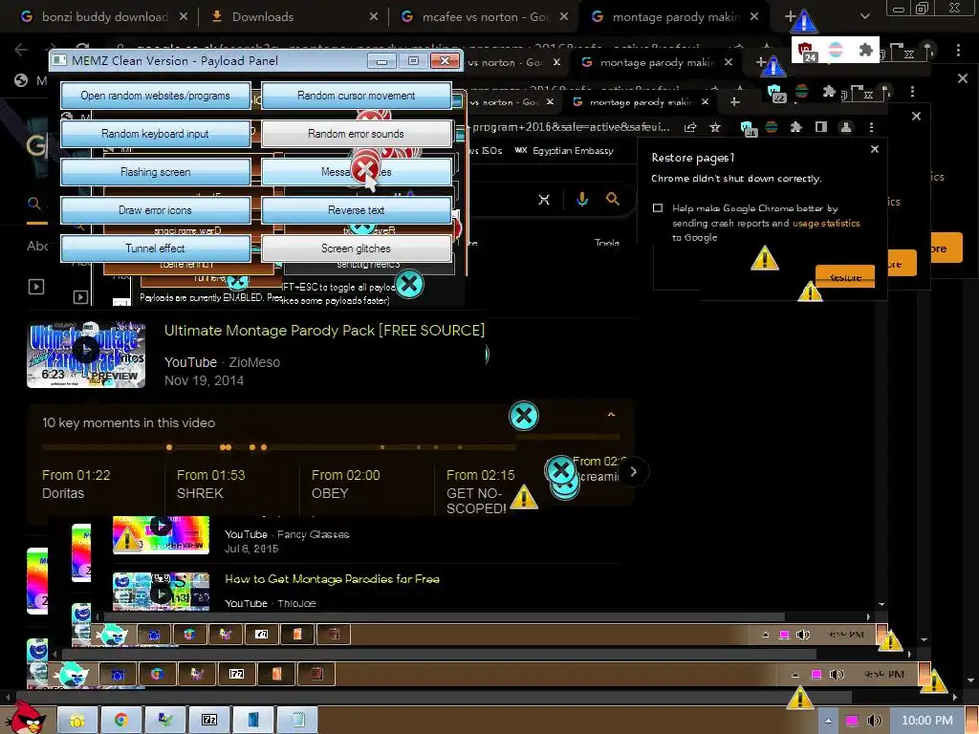Open the 7z app on the main taskbar
Viewport: 979px width, 734px height.
209,721
